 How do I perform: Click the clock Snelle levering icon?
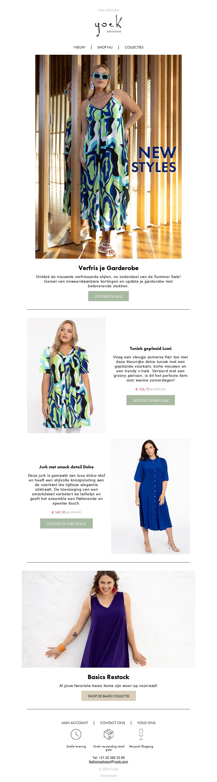pos(76,734)
